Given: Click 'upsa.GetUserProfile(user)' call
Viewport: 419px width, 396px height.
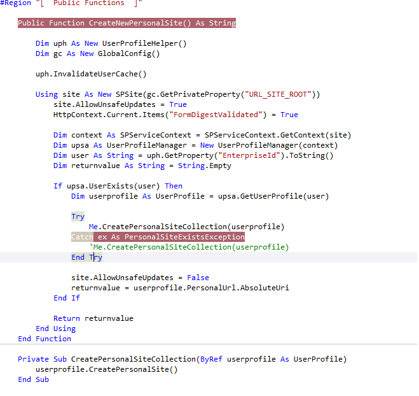Looking at the screenshot, I should [x=273, y=196].
